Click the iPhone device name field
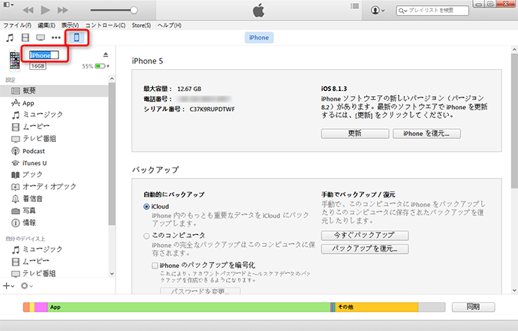This screenshot has width=518, height=331. coord(44,56)
